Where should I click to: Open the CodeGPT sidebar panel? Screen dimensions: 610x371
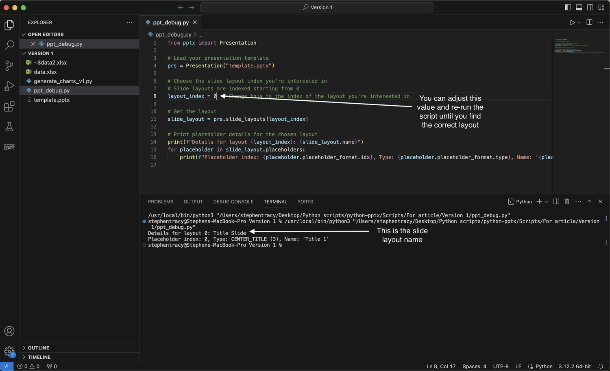[x=9, y=147]
